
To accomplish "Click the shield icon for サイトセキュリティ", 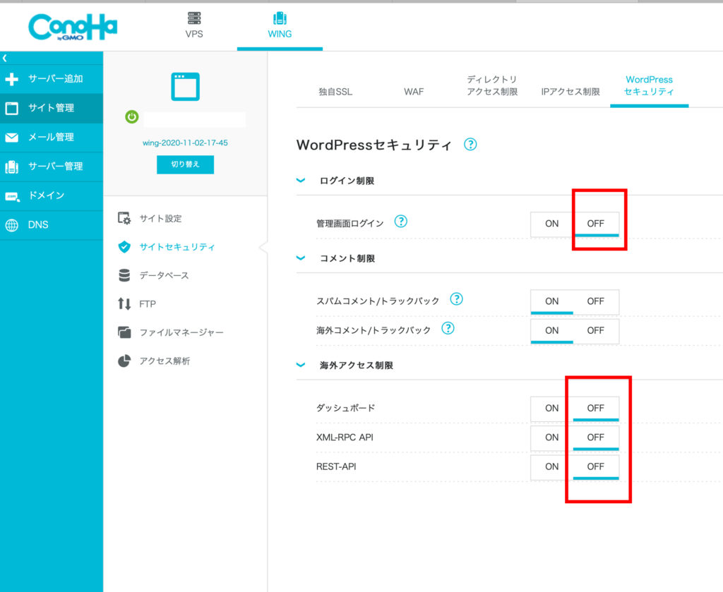I will pos(124,247).
